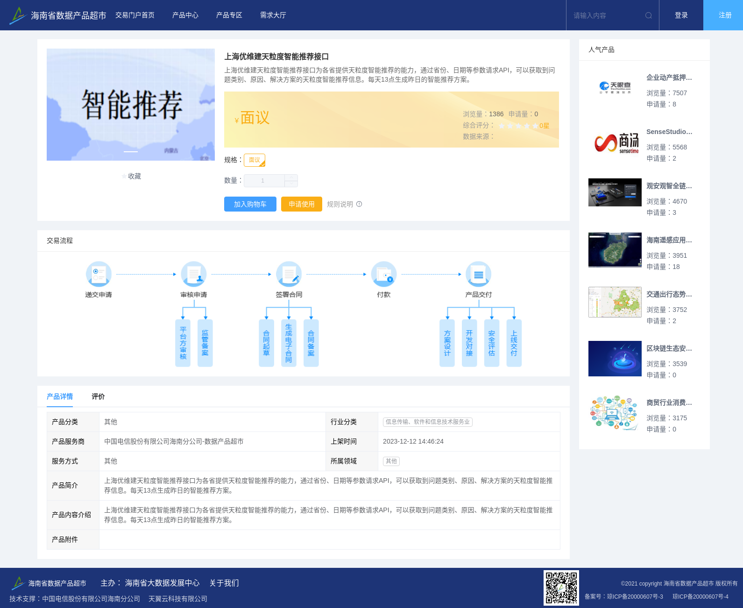The width and height of the screenshot is (743, 608).
Task: Click the 2023-12-12 14:46:24 listing time cell
Action: point(469,441)
